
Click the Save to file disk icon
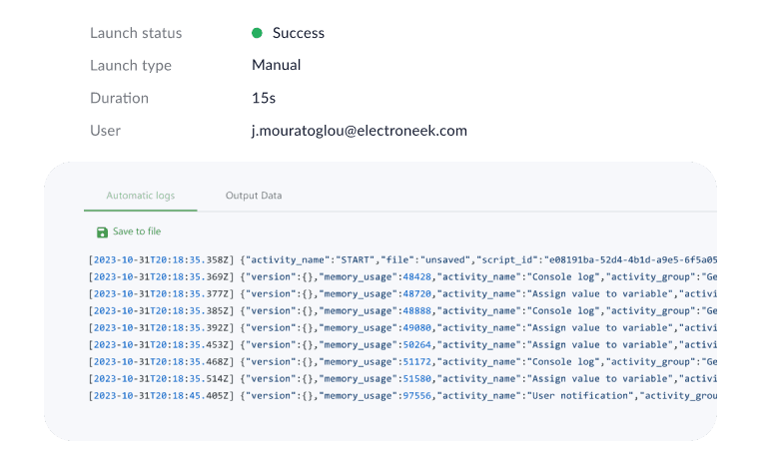(102, 231)
